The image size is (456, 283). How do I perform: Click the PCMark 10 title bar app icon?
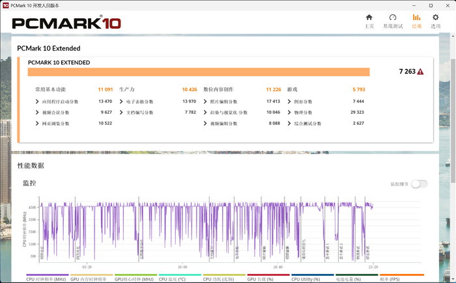point(6,5)
